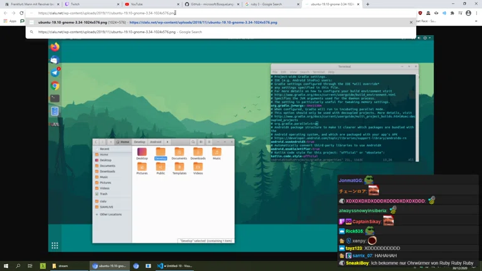Open the Downloads folder thumbnail

[198, 153]
